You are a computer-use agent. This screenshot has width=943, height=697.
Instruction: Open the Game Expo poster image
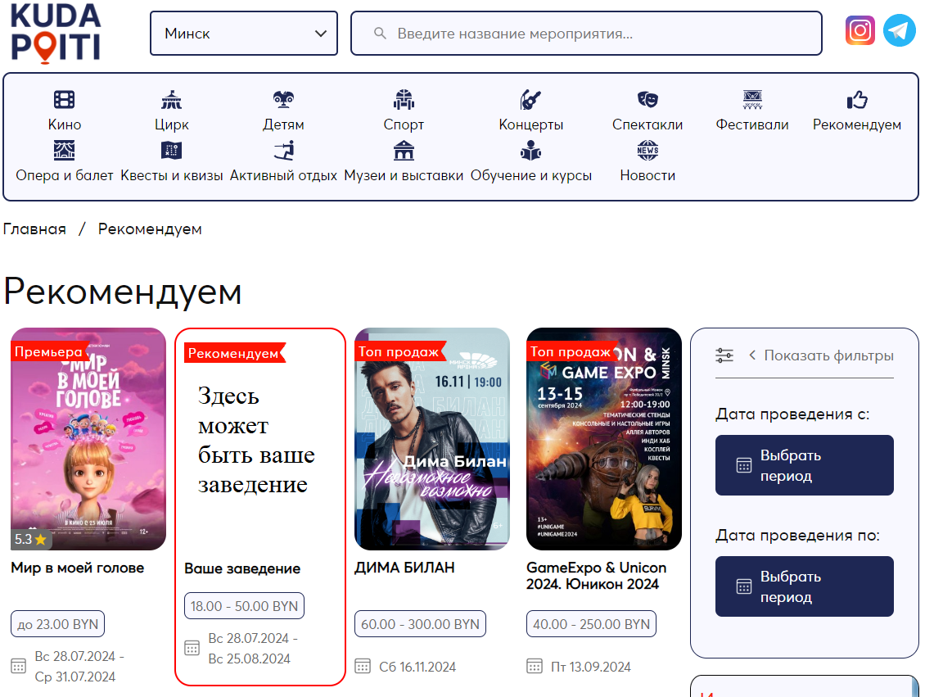(604, 439)
